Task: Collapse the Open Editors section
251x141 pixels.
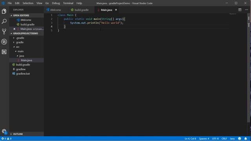Action: pyautogui.click(x=26, y=15)
